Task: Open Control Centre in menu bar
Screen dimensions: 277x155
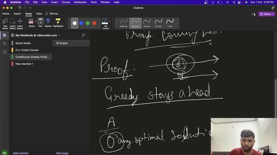Action: [240, 2]
